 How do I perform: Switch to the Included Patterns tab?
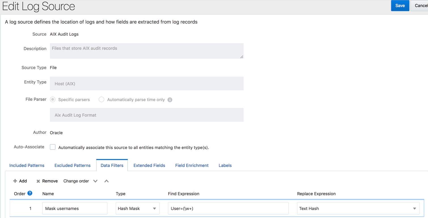[27, 165]
